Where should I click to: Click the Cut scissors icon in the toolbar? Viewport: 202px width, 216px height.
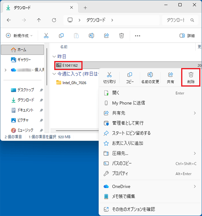(x=46, y=36)
